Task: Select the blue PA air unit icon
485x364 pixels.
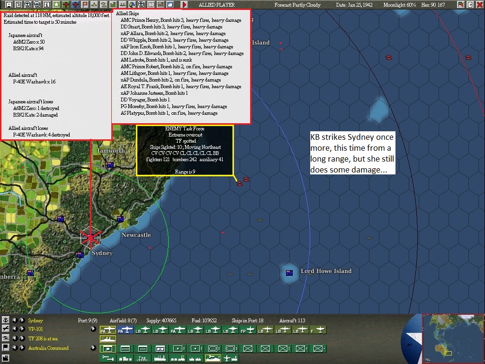Action: pos(126,330)
